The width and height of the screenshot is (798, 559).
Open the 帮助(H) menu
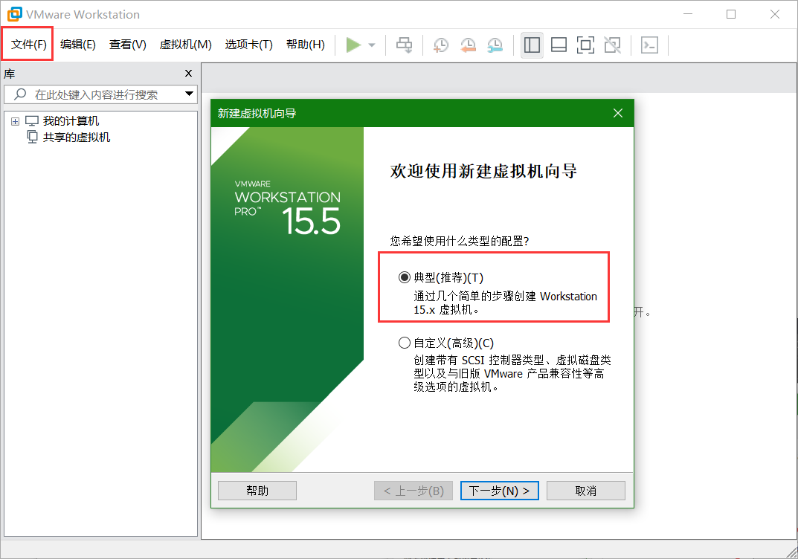click(306, 45)
